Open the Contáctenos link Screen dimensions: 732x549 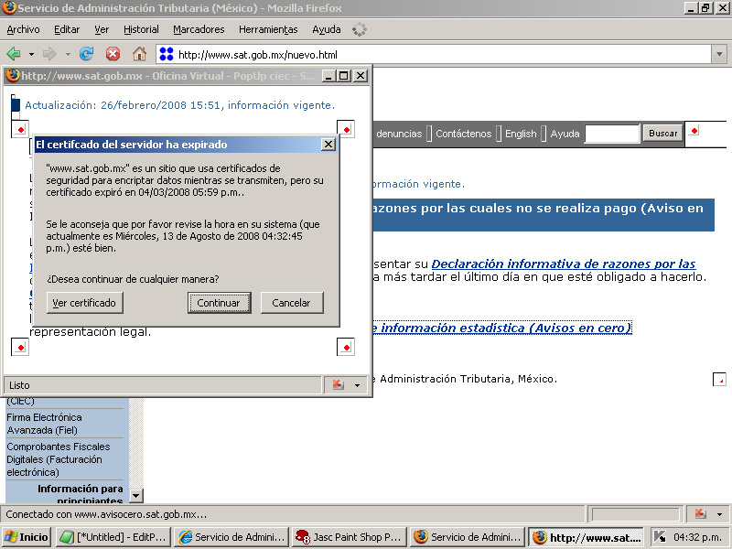click(464, 134)
